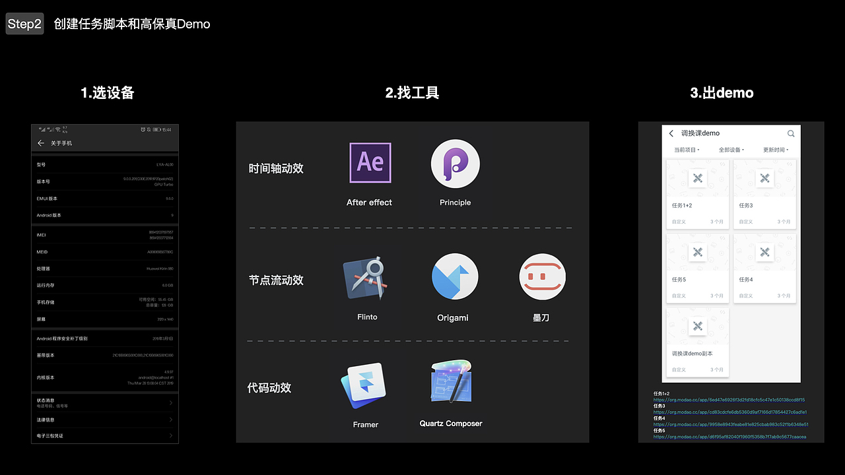
Task: Click the alarm icon in phone status bar
Action: [x=143, y=130]
